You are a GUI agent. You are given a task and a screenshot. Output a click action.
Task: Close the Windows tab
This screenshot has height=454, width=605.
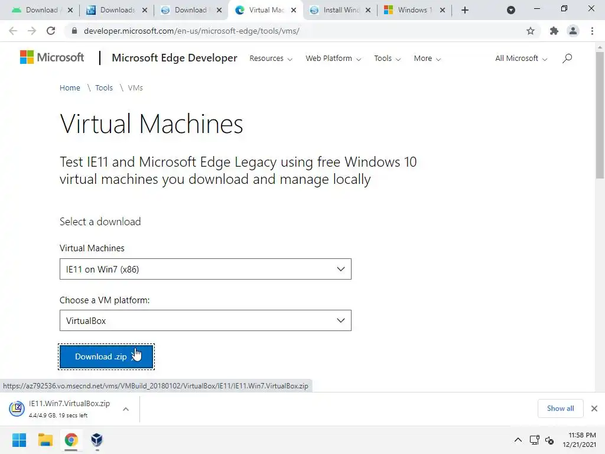(x=443, y=10)
